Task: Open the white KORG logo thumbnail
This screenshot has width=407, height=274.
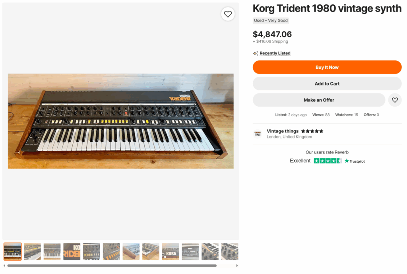Action: pos(171,252)
